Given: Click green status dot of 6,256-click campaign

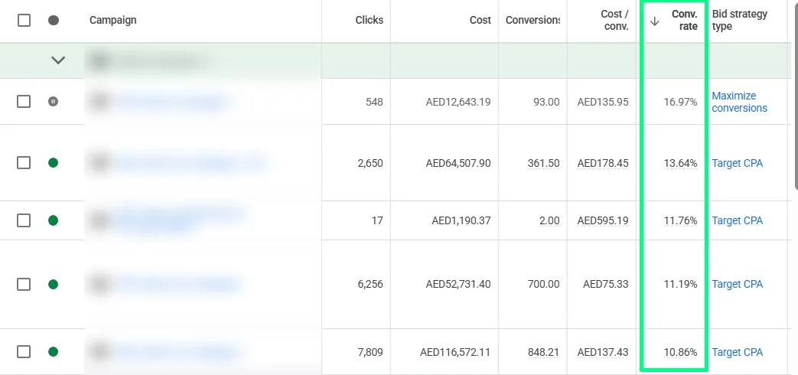Looking at the screenshot, I should tap(54, 284).
